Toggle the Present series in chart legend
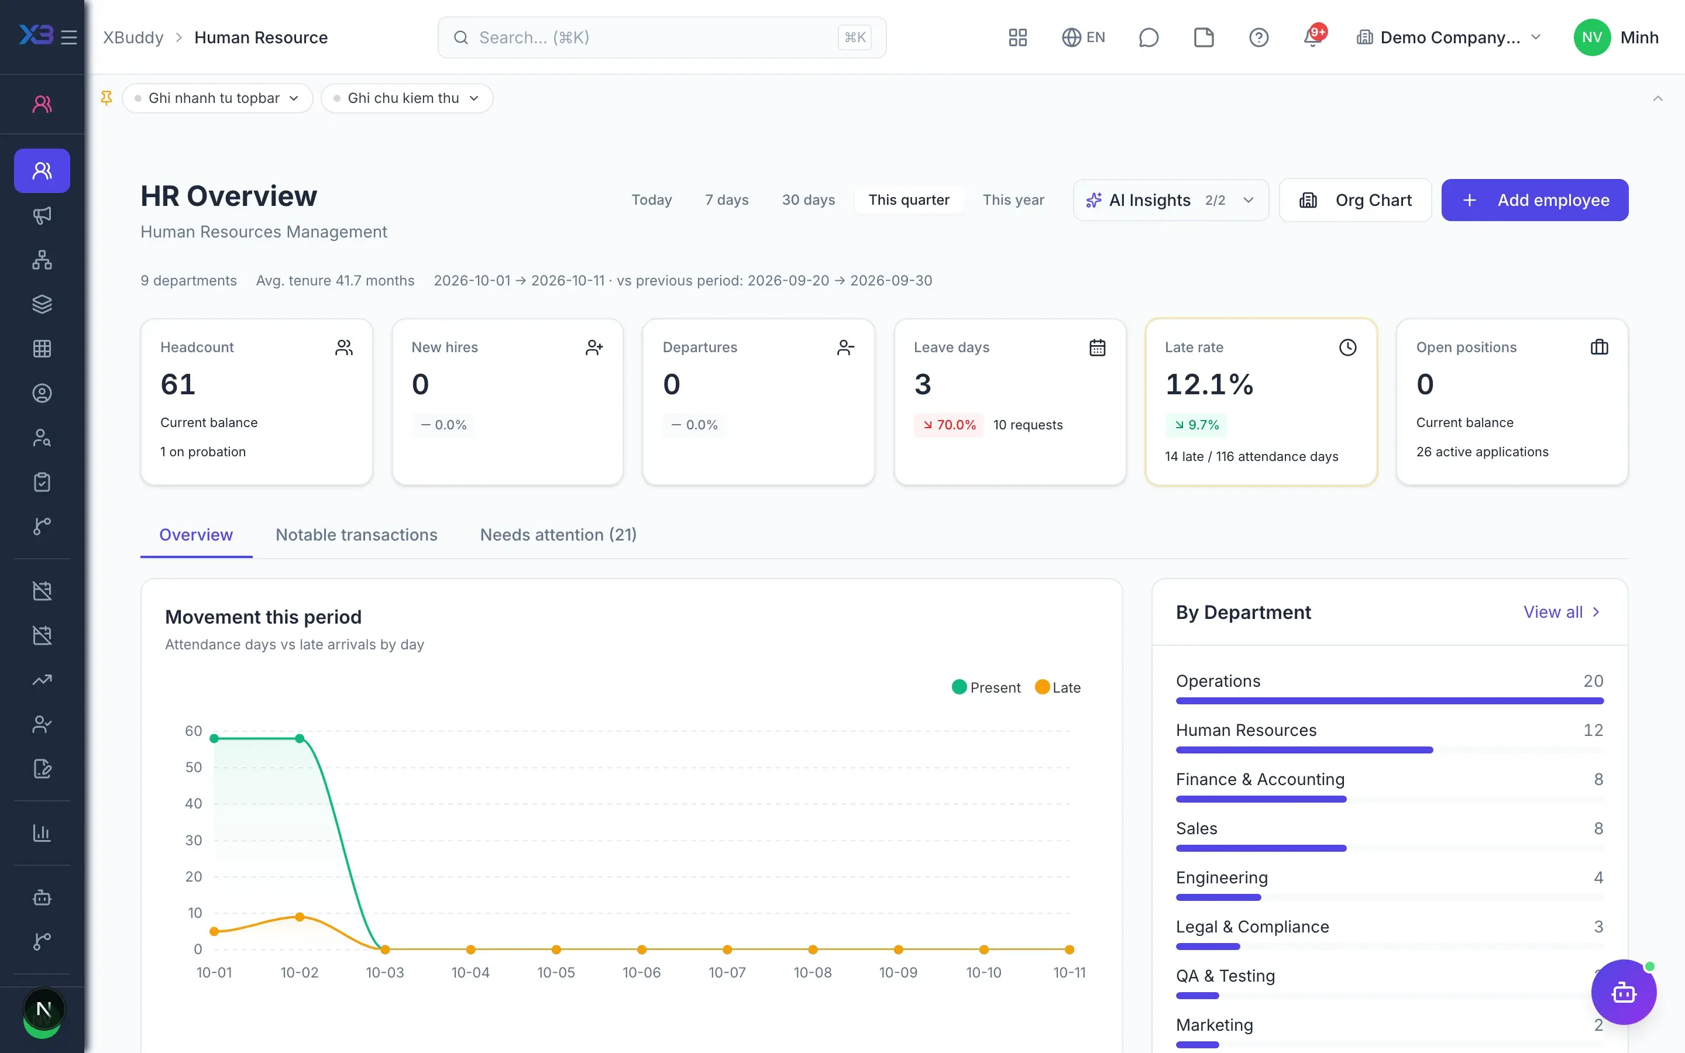The width and height of the screenshot is (1685, 1053). coord(986,687)
